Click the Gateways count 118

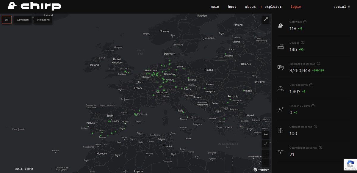pyautogui.click(x=293, y=29)
